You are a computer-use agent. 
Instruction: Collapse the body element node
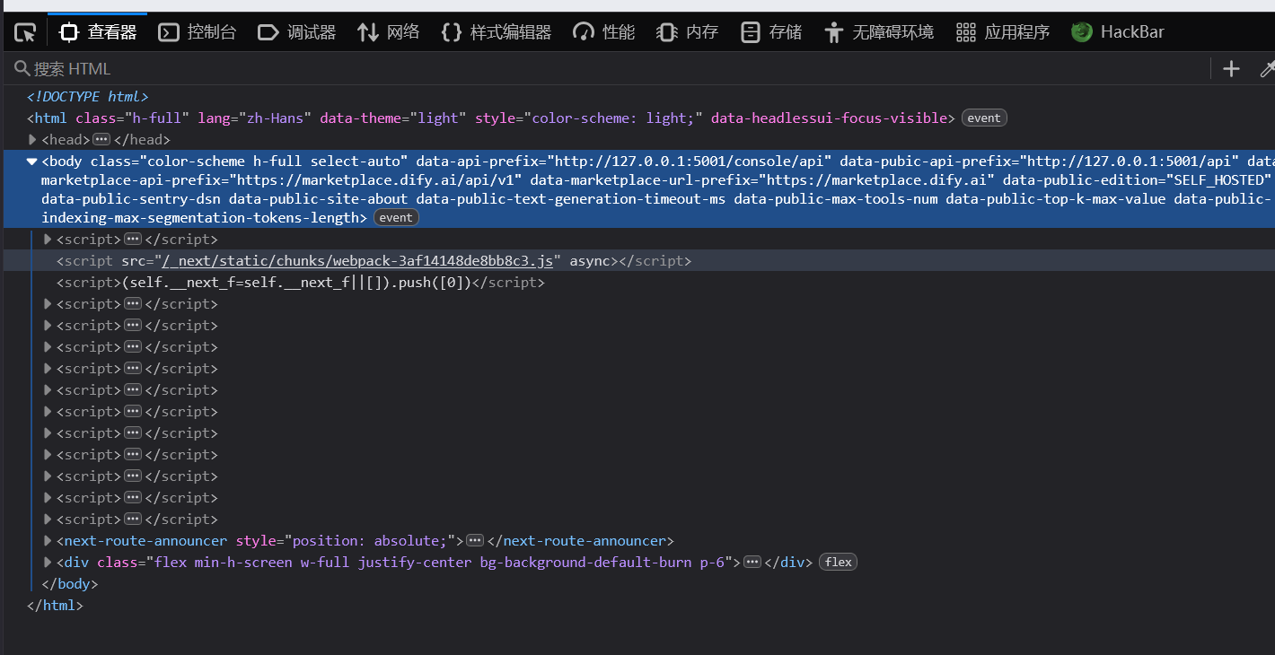pos(32,162)
